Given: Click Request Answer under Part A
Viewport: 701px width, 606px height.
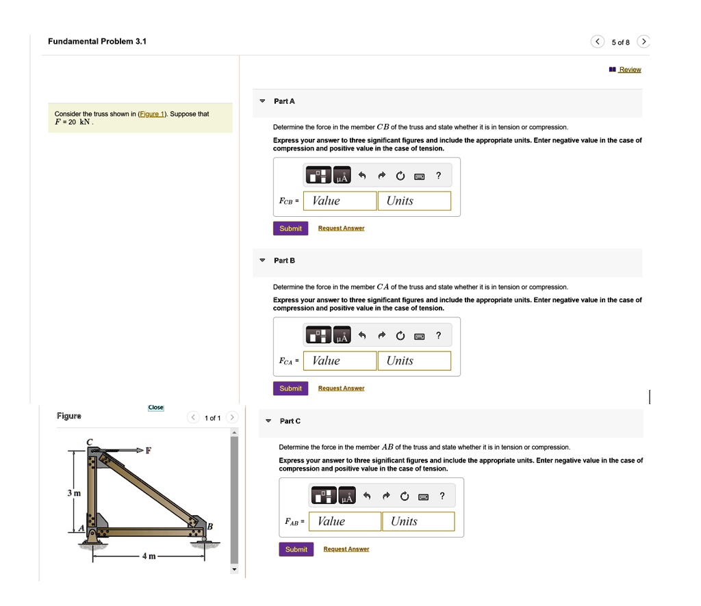Looking at the screenshot, I should 341,228.
